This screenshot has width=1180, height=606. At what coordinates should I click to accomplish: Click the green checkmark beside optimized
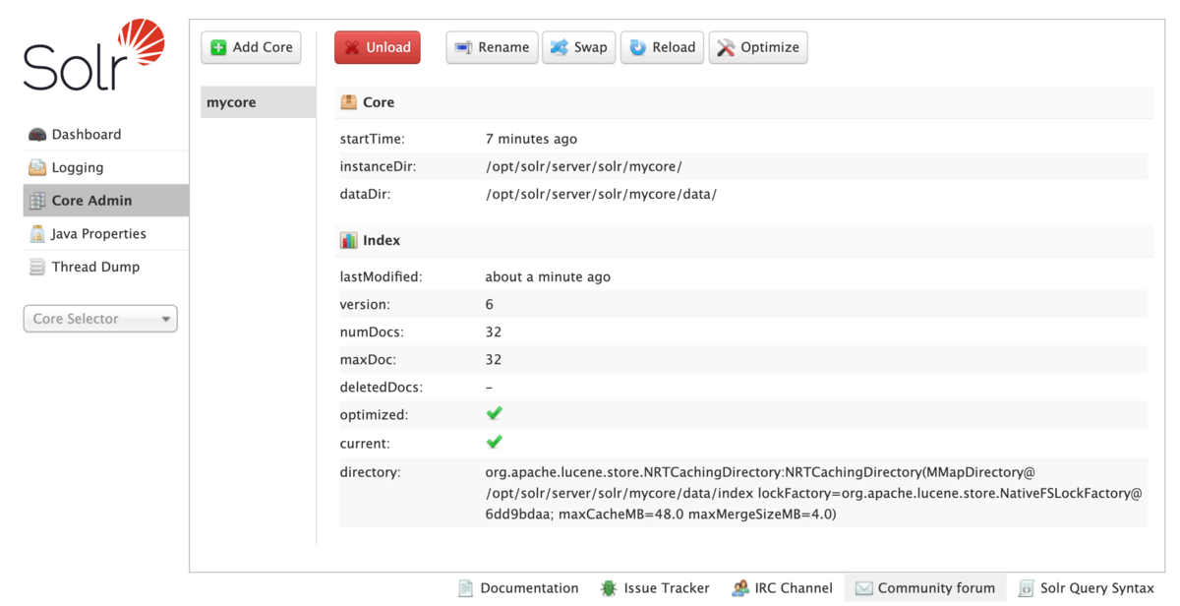point(495,414)
